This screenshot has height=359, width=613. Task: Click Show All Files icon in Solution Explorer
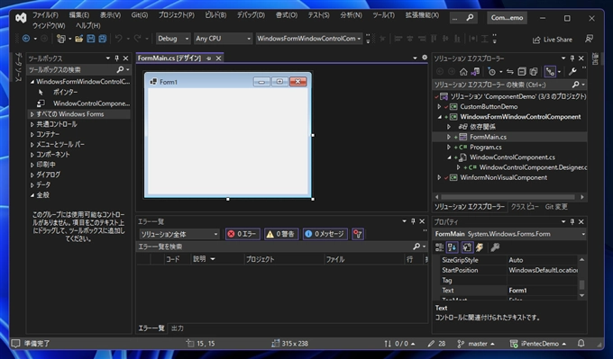click(534, 72)
